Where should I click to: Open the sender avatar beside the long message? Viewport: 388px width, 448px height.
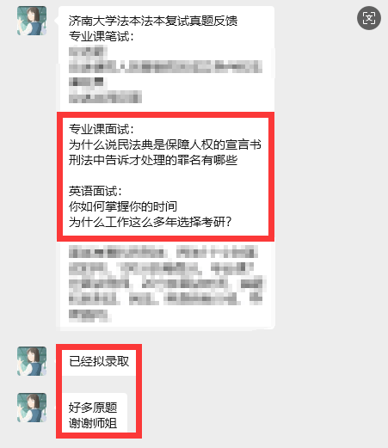32,21
